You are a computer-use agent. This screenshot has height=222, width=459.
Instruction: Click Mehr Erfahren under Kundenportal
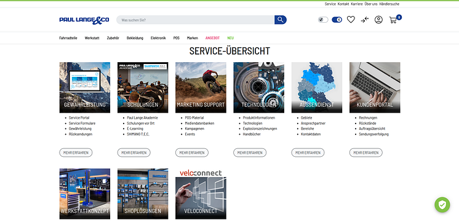point(365,153)
